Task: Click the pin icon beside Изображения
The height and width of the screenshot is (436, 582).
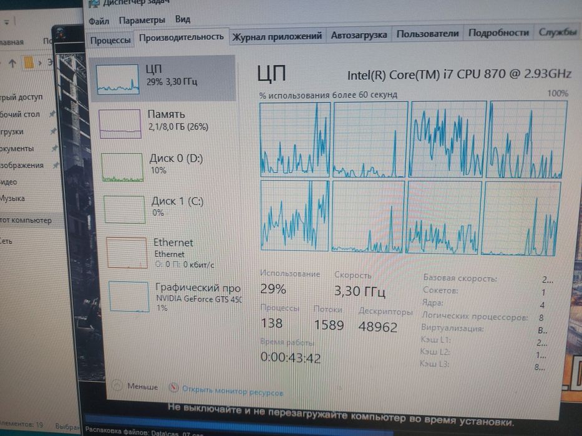Action: click(x=56, y=165)
